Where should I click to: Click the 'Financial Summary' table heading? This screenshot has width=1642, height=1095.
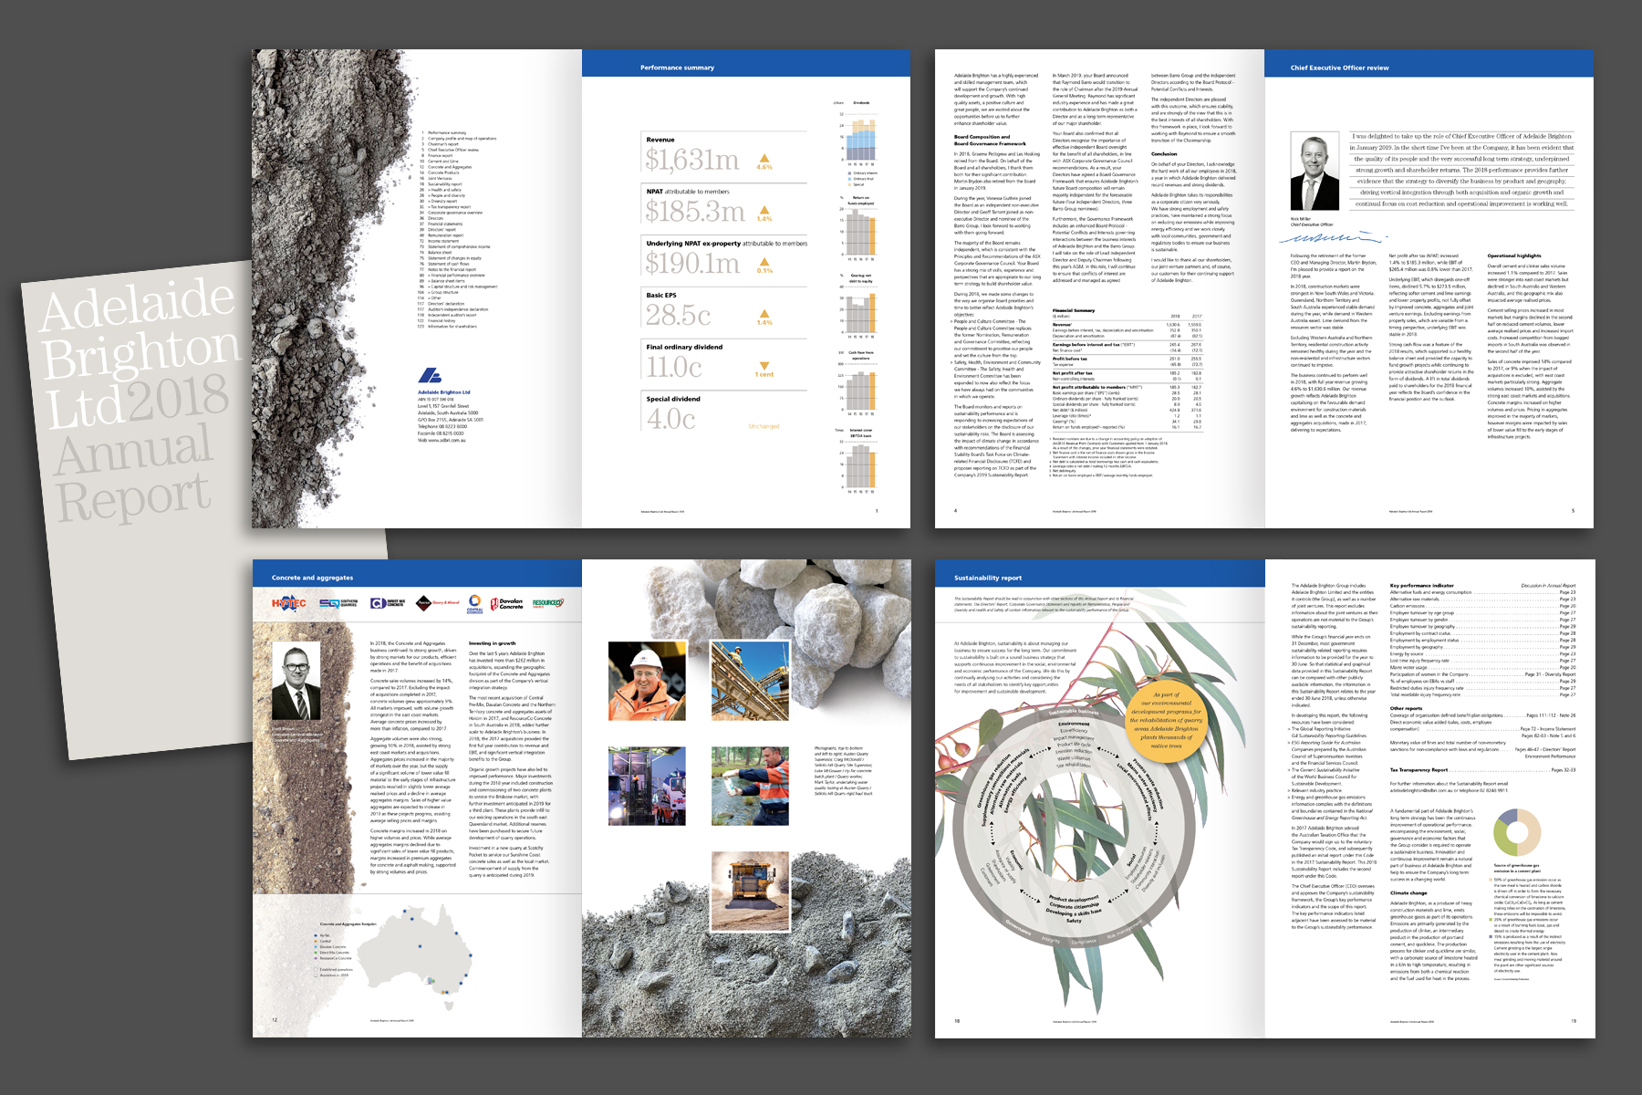pos(1074,310)
